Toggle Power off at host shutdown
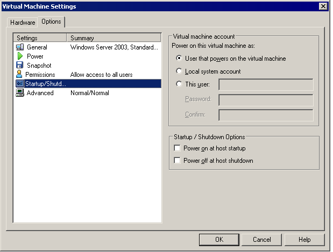Viewport: 333px width, 252px height. pos(176,161)
